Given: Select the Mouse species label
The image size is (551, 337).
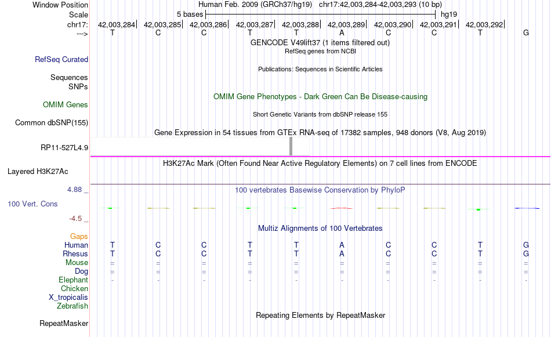Looking at the screenshot, I should point(77,263).
